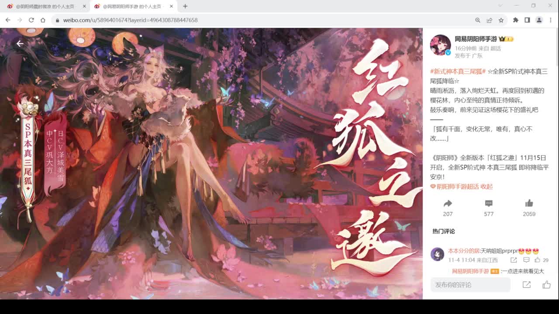Close the 网易阴阳师手游 tab
The image size is (559, 314).
[172, 7]
